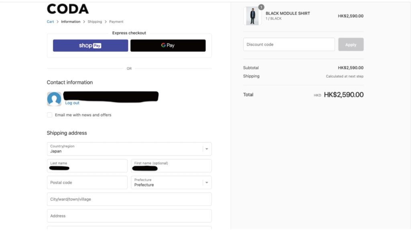Screen dimensions: 411x231
Task: Log out of the account
Action: [72, 103]
